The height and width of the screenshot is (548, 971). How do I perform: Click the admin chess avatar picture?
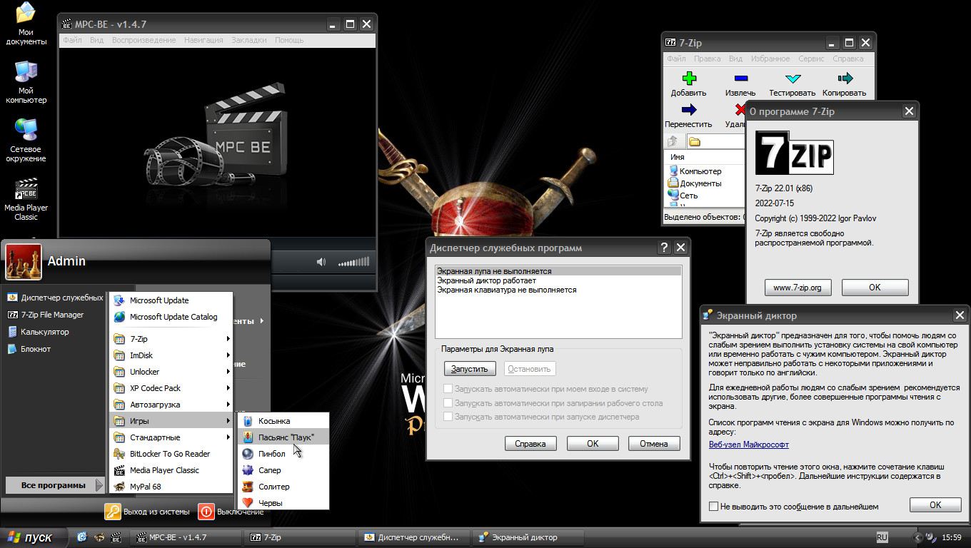(x=24, y=262)
